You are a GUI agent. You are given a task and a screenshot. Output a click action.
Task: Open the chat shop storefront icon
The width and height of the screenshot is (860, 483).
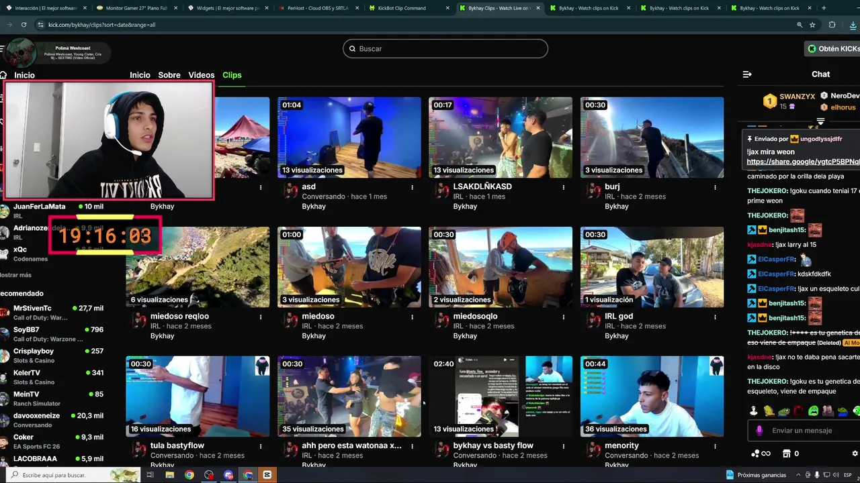tap(786, 453)
